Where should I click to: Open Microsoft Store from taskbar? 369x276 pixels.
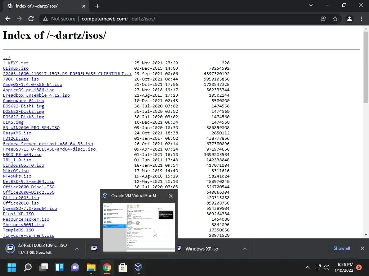tap(123, 267)
